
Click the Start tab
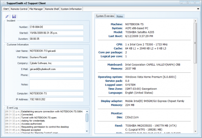pyautogui.click(x=6, y=9)
